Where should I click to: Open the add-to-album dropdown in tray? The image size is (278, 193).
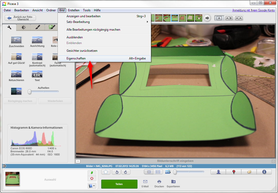[92, 186]
